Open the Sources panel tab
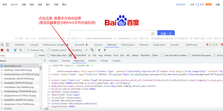 pos(98,45)
